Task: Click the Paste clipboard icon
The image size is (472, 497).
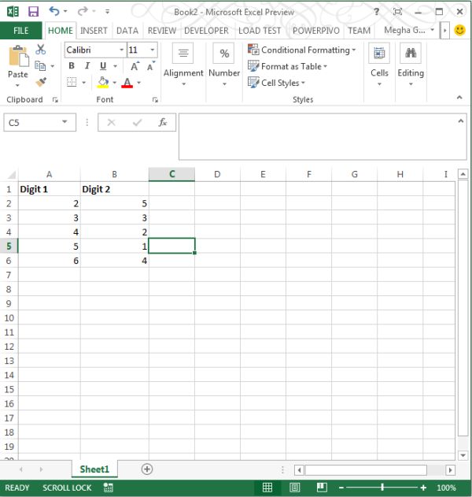Action: (x=19, y=56)
